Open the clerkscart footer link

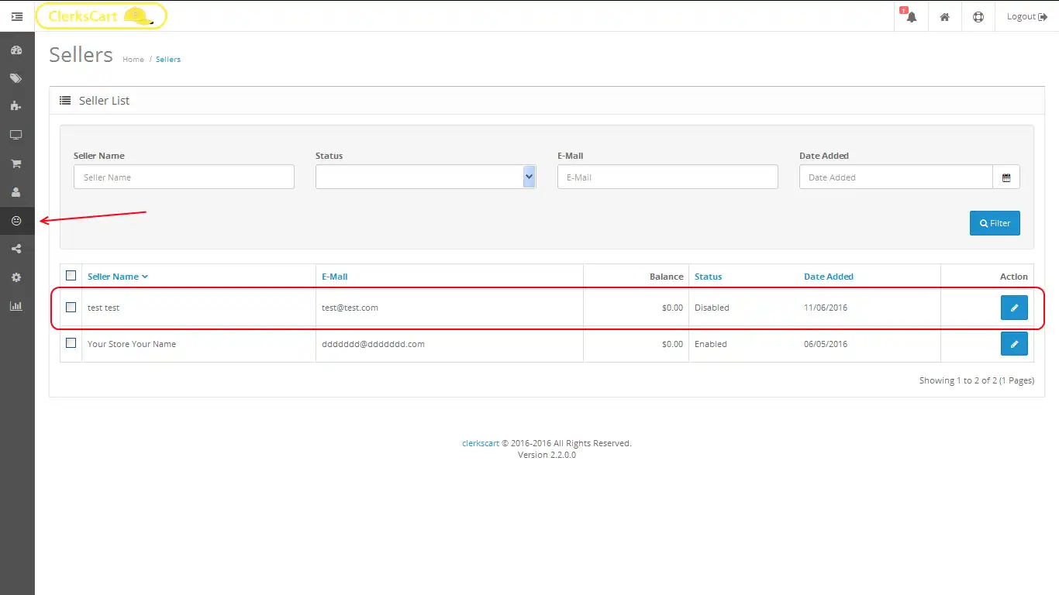tap(481, 444)
